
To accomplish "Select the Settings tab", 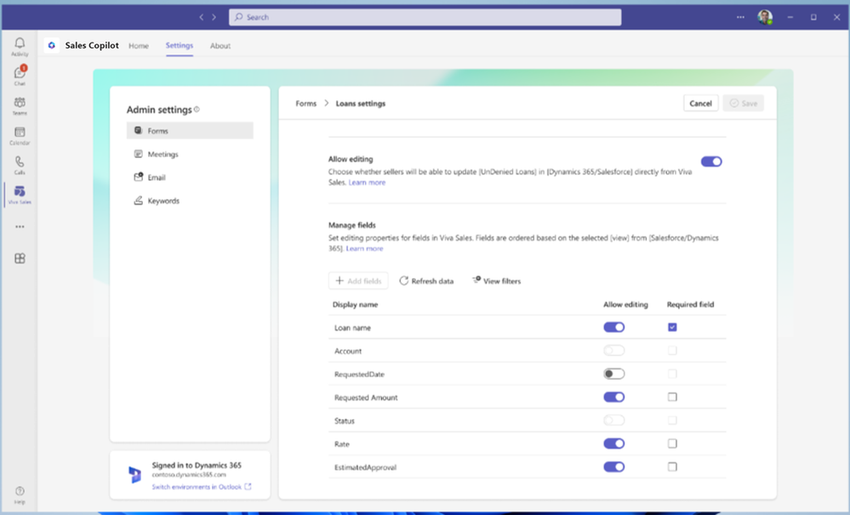I will pos(180,46).
